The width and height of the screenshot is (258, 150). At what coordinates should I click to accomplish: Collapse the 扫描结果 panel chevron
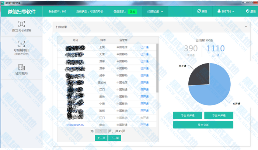246,27
